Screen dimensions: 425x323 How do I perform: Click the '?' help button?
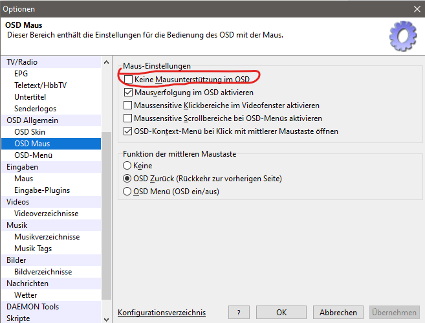point(239,313)
